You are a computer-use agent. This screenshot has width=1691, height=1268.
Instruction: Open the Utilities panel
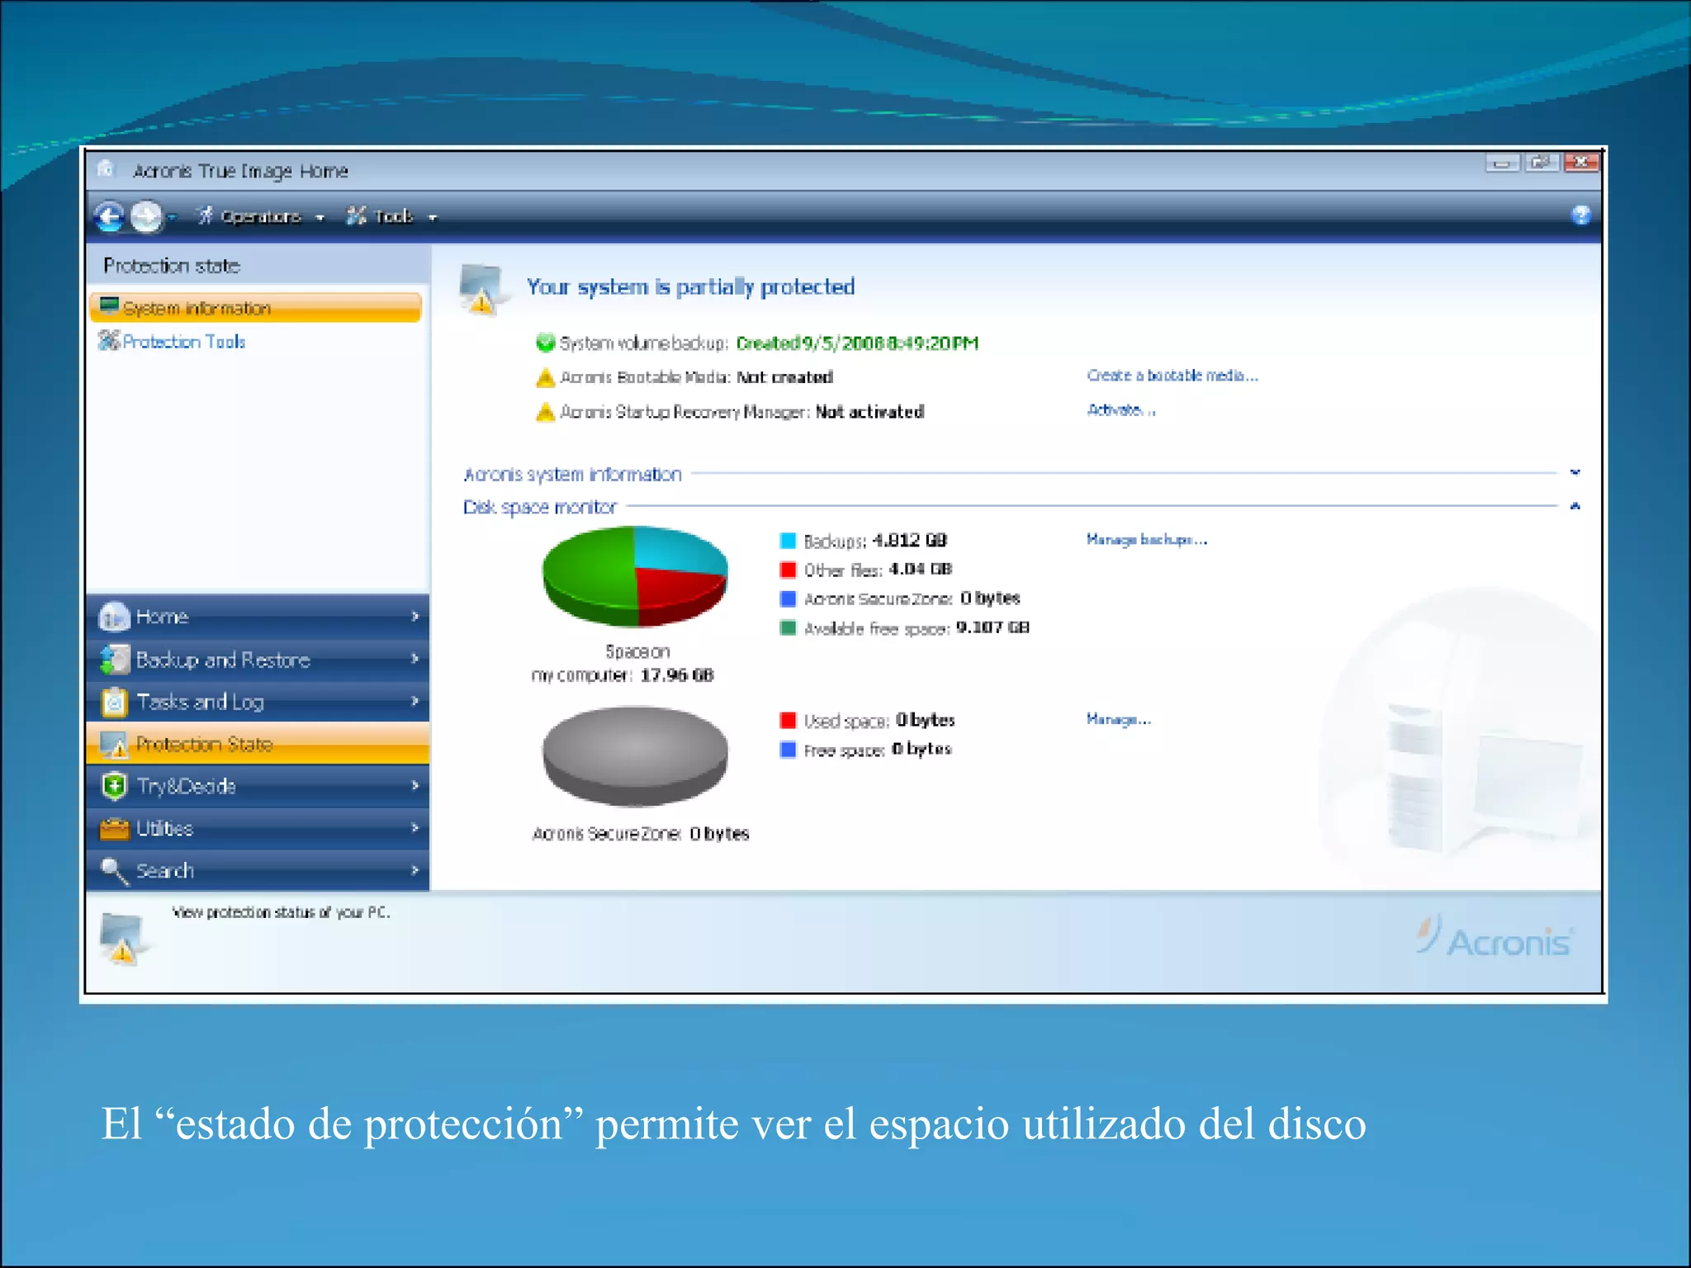point(258,828)
